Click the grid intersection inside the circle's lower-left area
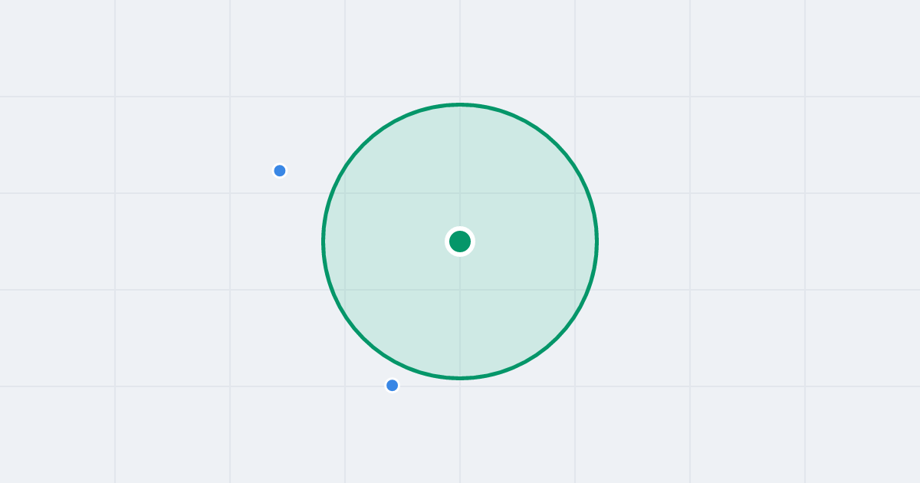The width and height of the screenshot is (920, 483). coord(345,290)
